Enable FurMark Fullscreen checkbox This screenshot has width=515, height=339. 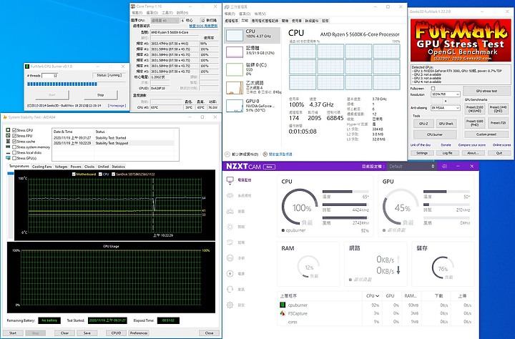pyautogui.click(x=433, y=89)
